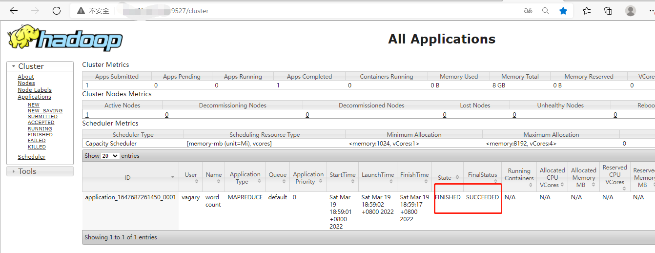The height and width of the screenshot is (253, 655).
Task: Click the zoom out magnifier icon
Action: coord(546,11)
